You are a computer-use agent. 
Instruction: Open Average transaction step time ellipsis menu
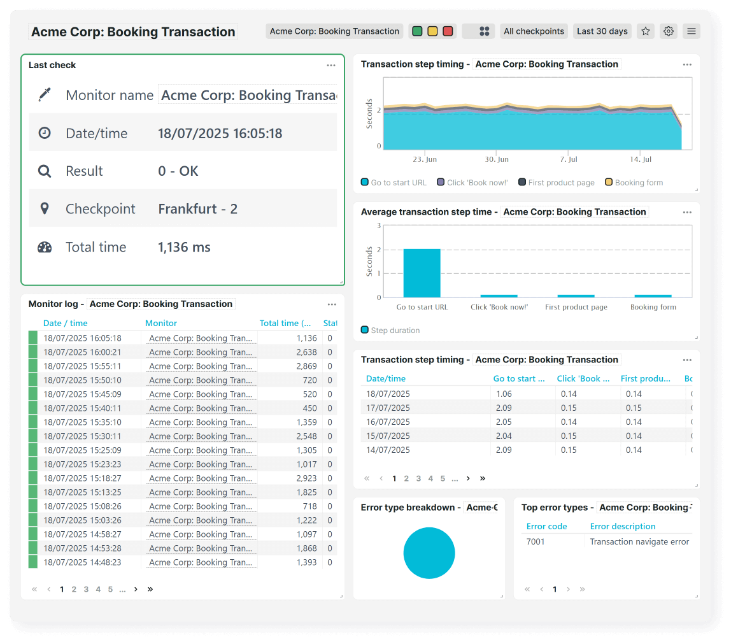click(687, 212)
